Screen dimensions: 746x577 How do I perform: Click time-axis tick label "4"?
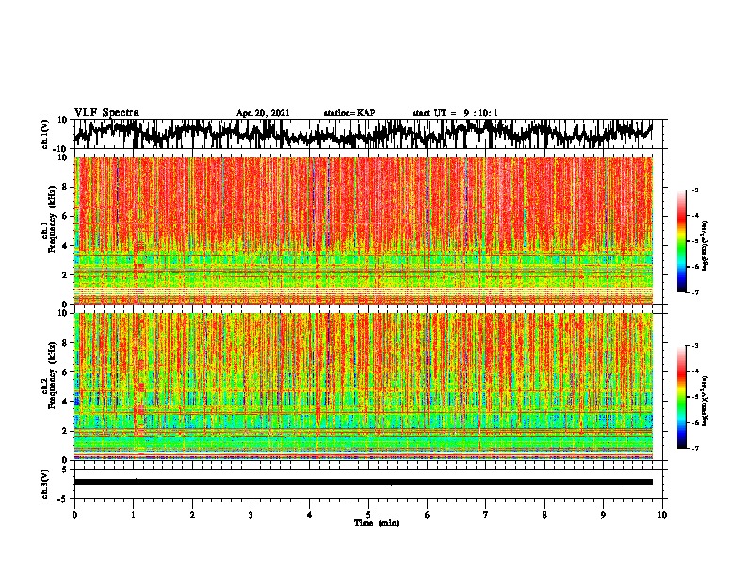[x=310, y=515]
